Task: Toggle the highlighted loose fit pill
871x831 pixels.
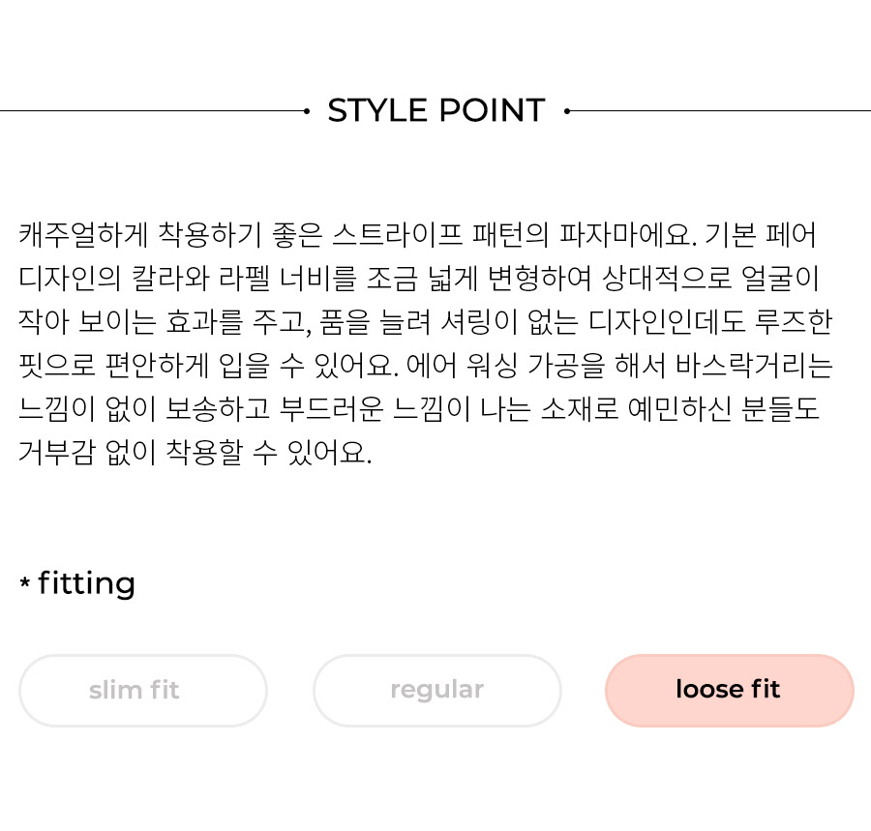Action: pyautogui.click(x=730, y=691)
